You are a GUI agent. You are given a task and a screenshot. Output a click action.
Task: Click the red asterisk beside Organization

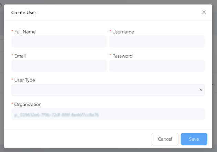12,104
